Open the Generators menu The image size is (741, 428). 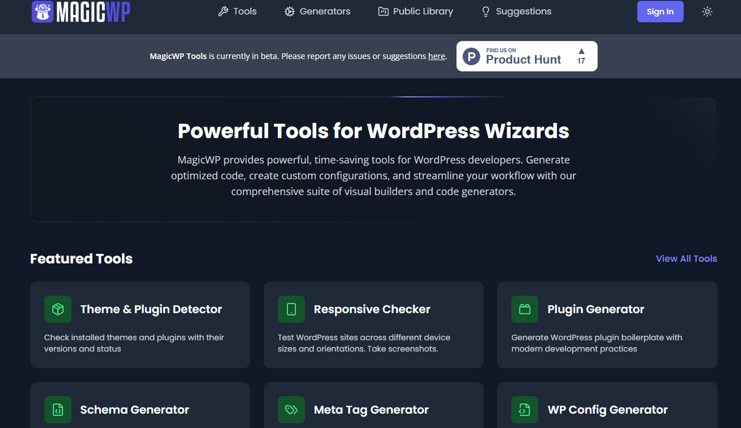[317, 12]
